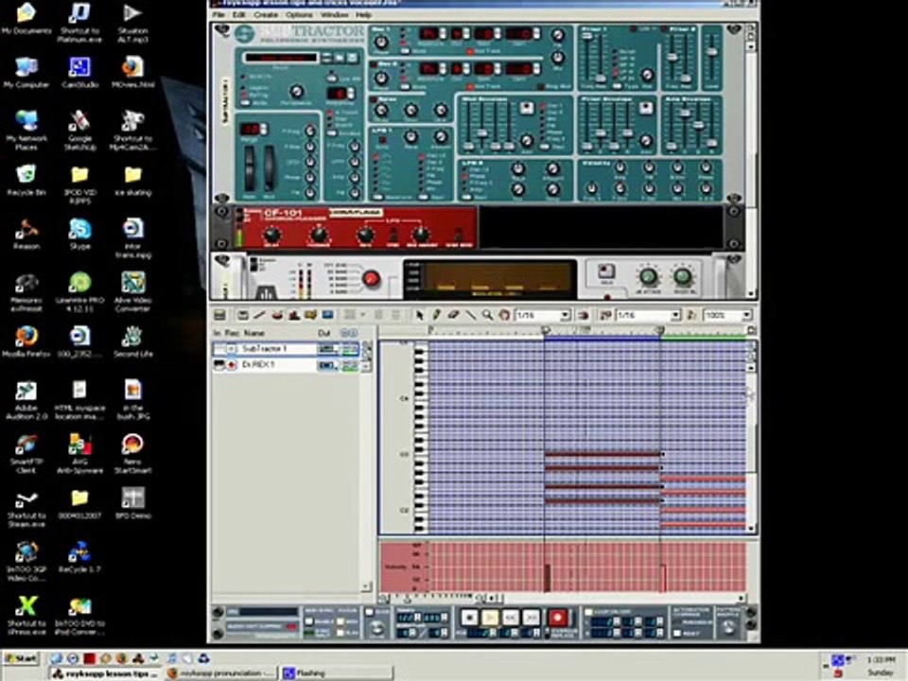
Task: Toggle the automation override Reset button
Action: (x=677, y=634)
